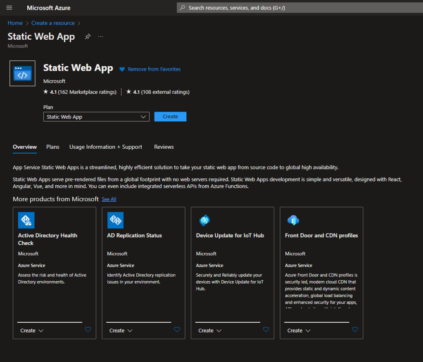
Task: Pin Static Web App to dashboard
Action: [x=88, y=36]
